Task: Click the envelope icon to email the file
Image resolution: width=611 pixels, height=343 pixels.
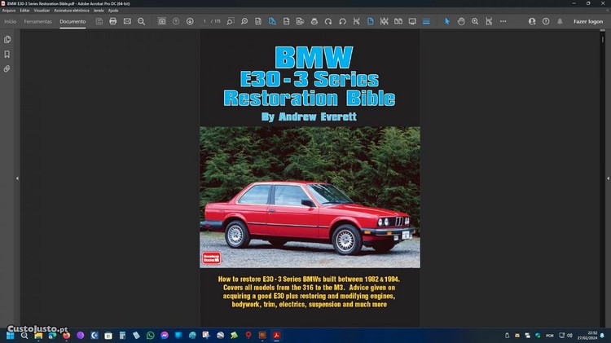Action: click(127, 21)
